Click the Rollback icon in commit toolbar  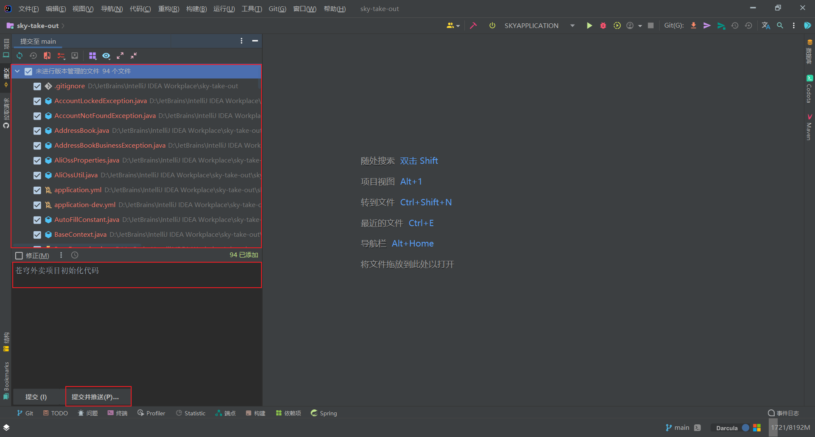(33, 56)
